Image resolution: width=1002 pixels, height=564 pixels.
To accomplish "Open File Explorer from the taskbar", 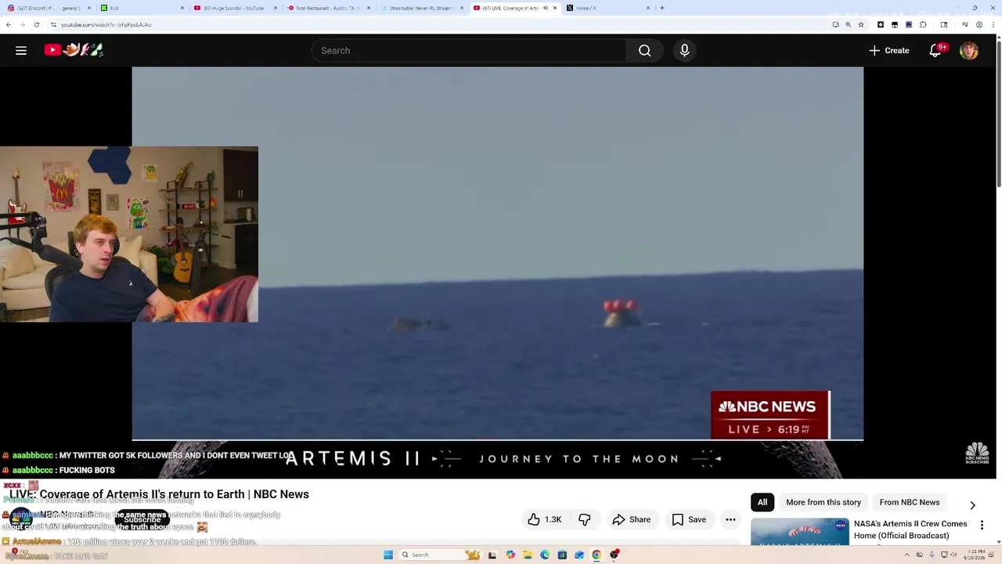I will click(528, 555).
